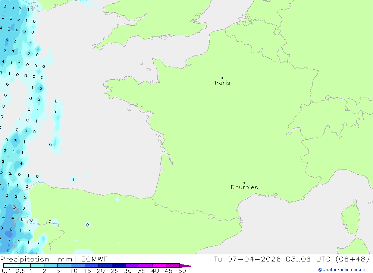Open the weatheronline.co.uk copyright link
This screenshot has width=373, height=273.
[x=342, y=270]
